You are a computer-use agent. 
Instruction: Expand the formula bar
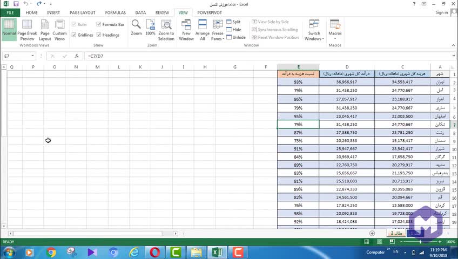pyautogui.click(x=453, y=56)
